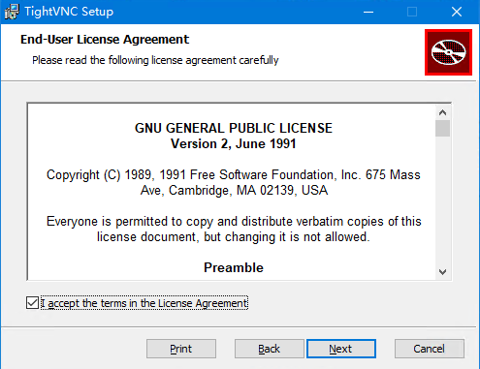
Task: Minimize the TightVNC Setup window
Action: pos(368,12)
